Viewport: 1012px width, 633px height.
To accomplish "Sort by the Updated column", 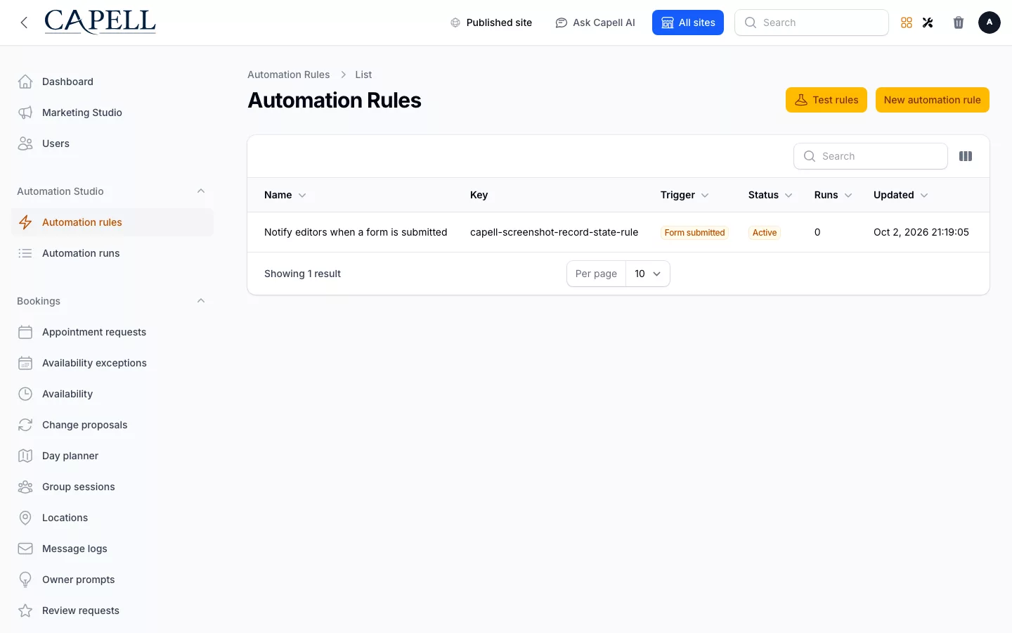I will [x=901, y=195].
